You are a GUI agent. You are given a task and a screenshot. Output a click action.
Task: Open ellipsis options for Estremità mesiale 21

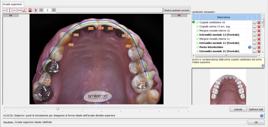(x=254, y=51)
